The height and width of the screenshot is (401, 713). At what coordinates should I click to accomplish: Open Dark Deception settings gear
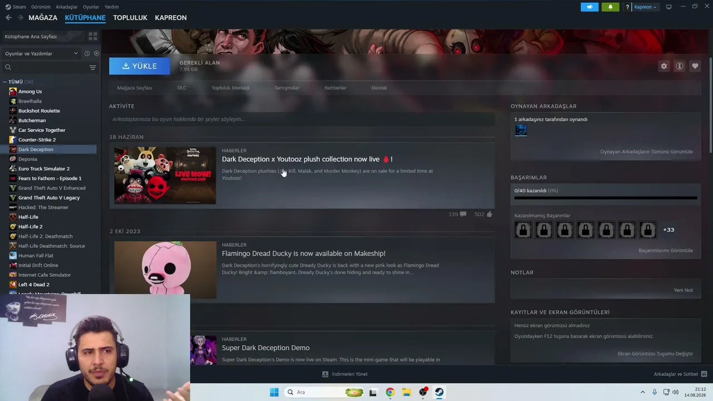tap(663, 66)
